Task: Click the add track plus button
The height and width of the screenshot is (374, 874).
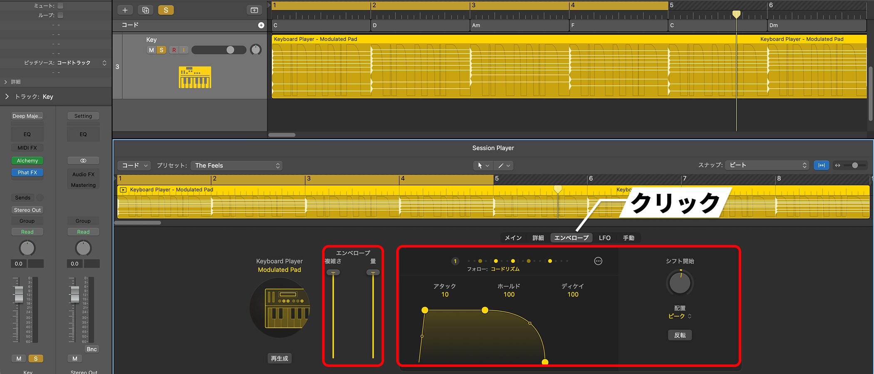Action: [x=125, y=10]
